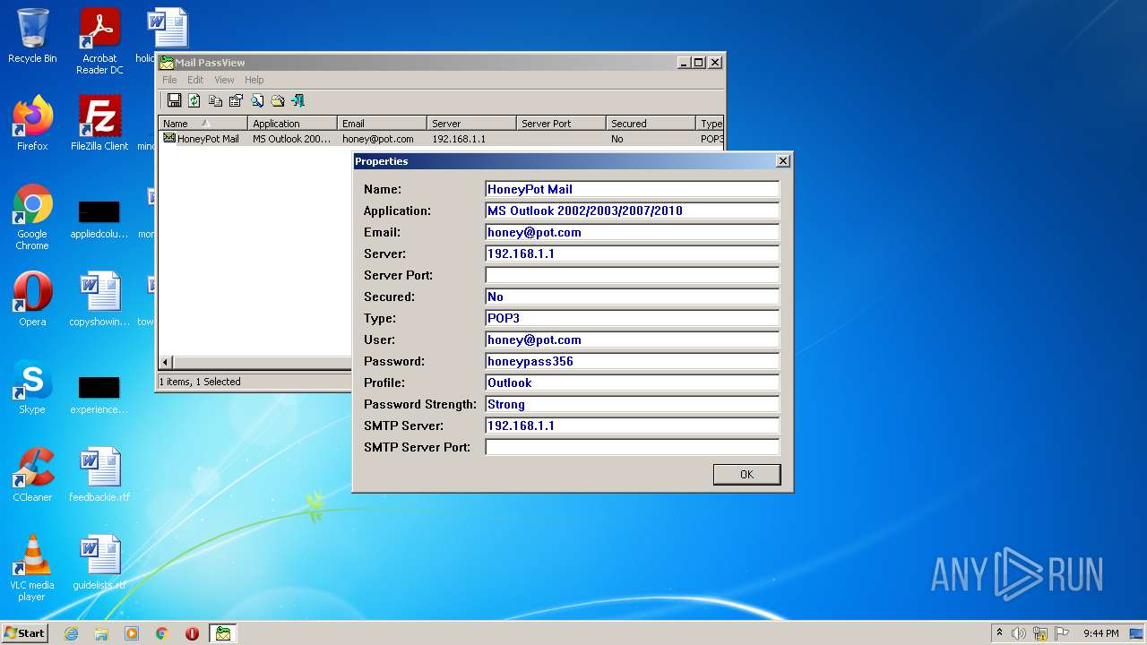Click the Action Center flag tray icon
This screenshot has width=1147, height=645.
coord(1062,633)
